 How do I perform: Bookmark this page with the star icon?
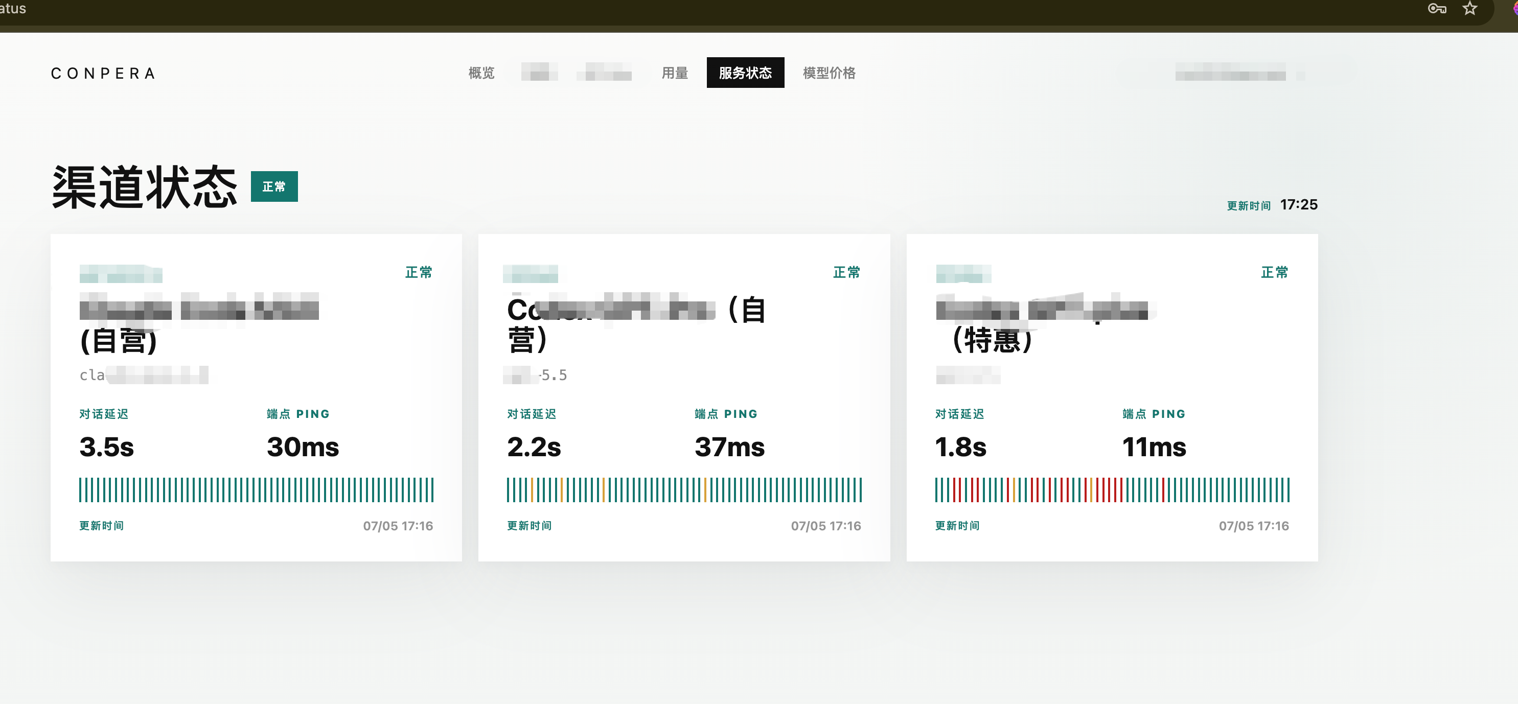tap(1469, 8)
